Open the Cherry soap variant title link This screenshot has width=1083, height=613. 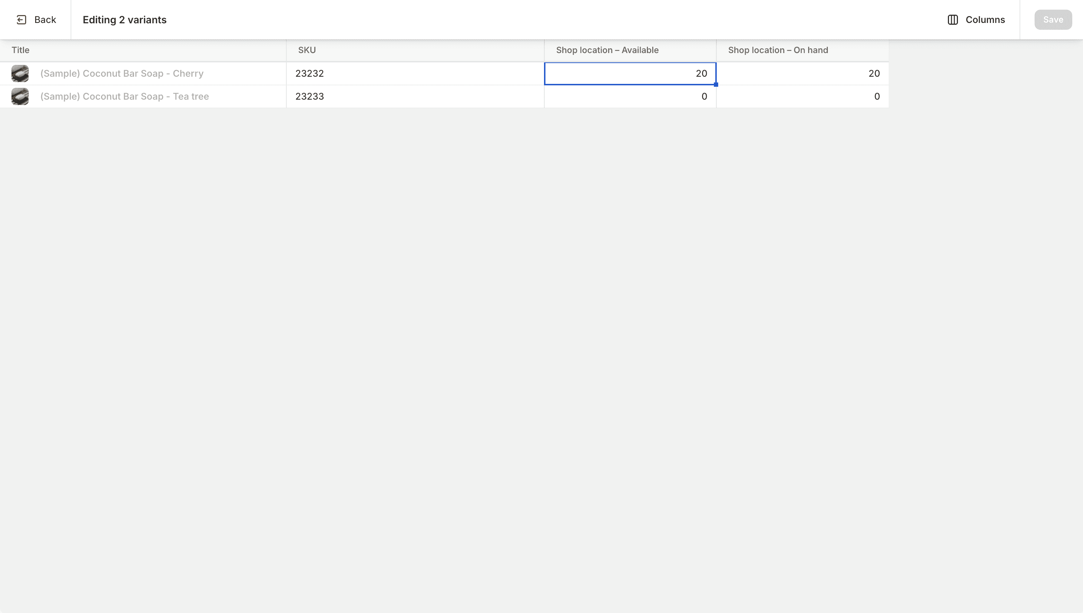[121, 73]
